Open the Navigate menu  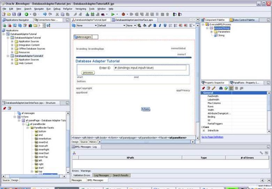click(39, 9)
